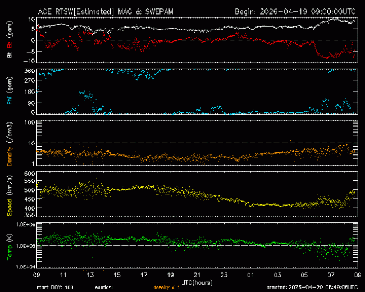The image size is (365, 292).
Task: Click the '21' hour tick label
Action: [x=197, y=275]
